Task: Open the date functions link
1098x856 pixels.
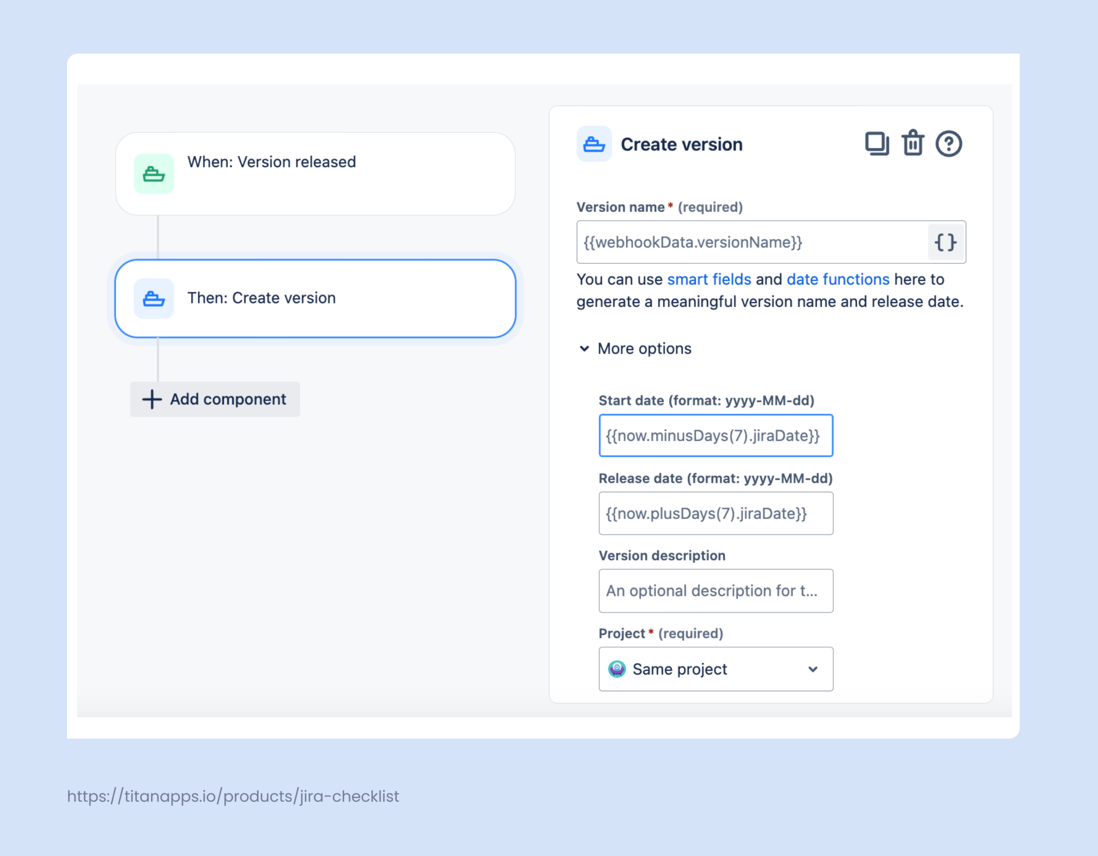Action: coord(837,279)
